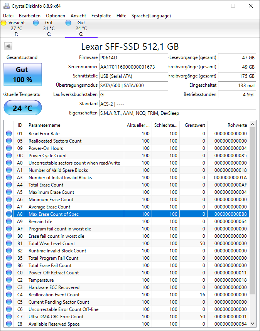The image size is (260, 331).
Task: Click the Übertragungsmodus field SATA/600
Action: pos(133,85)
